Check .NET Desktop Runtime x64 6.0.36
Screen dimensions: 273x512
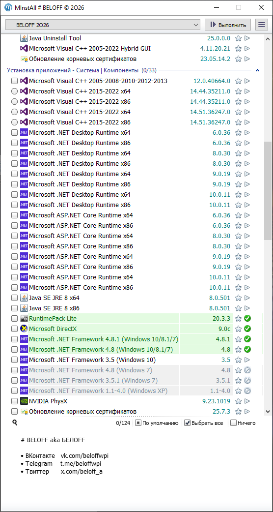click(14, 133)
